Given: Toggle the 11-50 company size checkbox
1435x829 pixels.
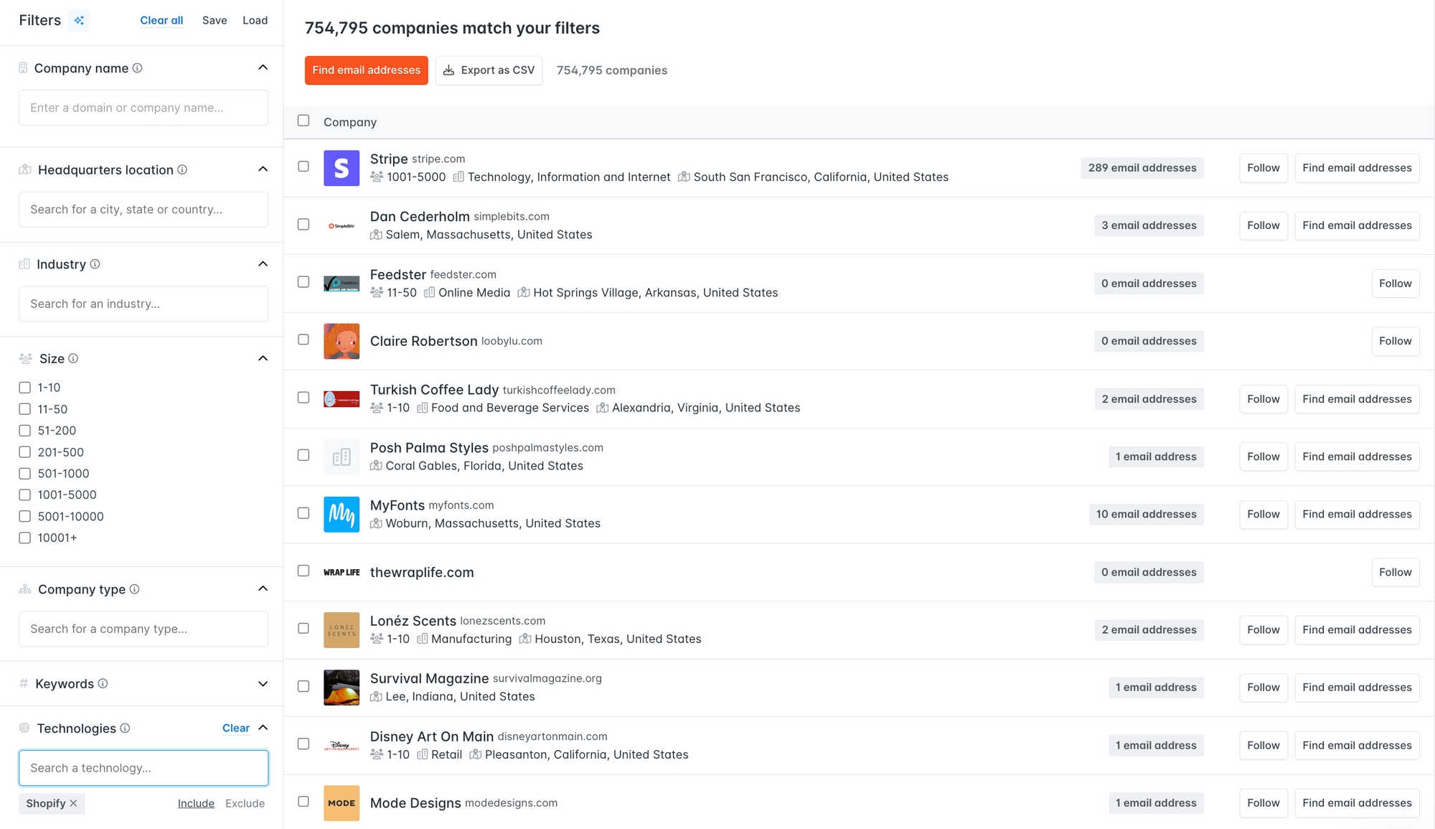Looking at the screenshot, I should (26, 408).
